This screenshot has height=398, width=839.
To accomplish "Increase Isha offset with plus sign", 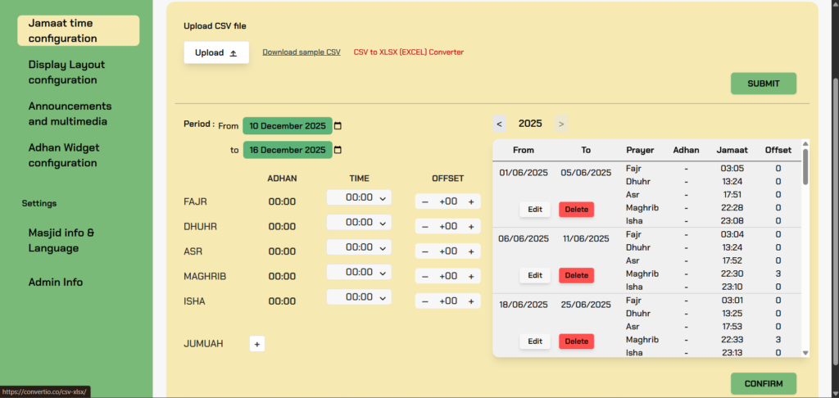I will click(471, 301).
